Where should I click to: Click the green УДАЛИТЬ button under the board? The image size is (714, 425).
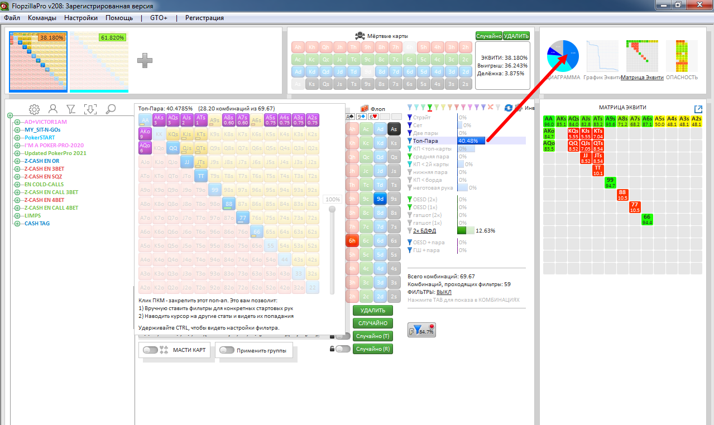[x=372, y=310]
